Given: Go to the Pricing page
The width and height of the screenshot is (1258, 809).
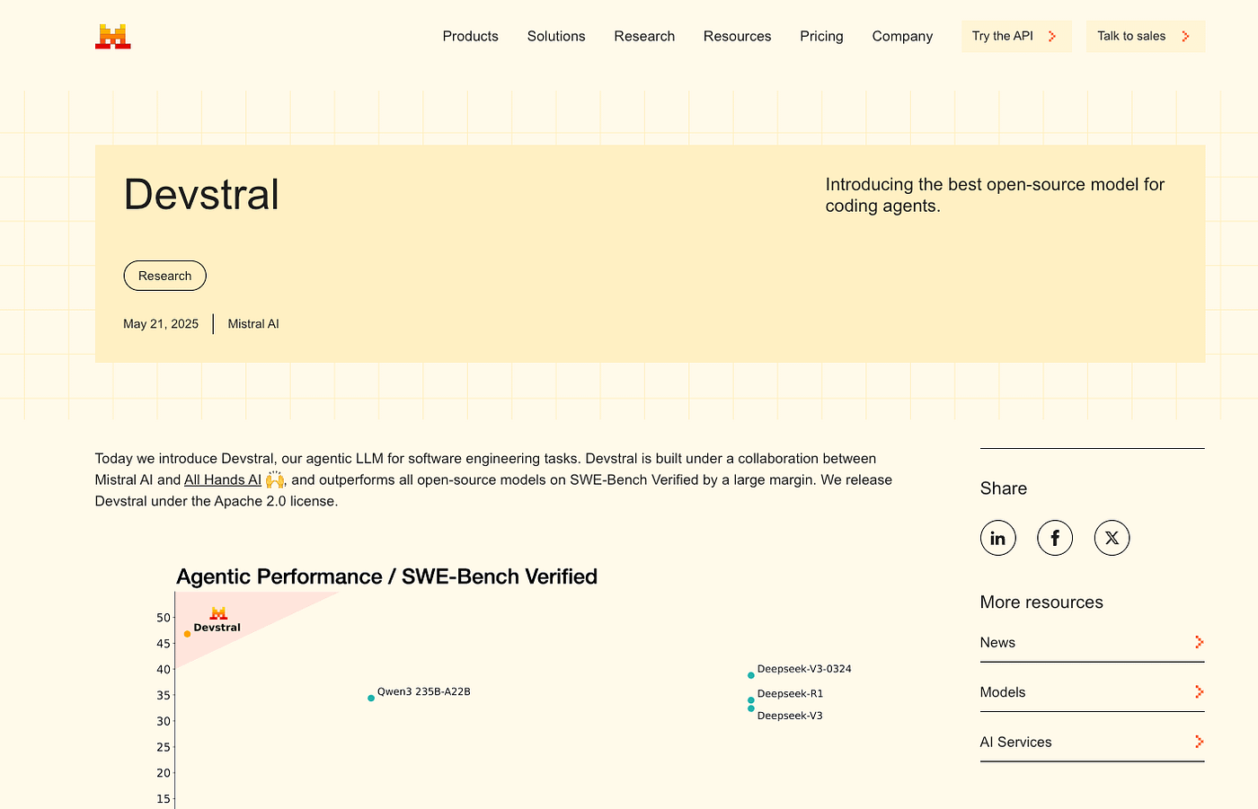Looking at the screenshot, I should point(821,36).
